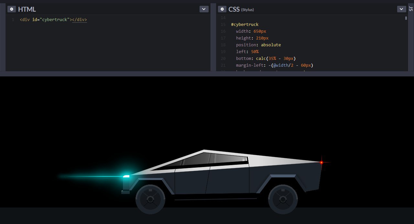
Task: Expand the CSS panel dropdown chevron
Action: pos(401,9)
